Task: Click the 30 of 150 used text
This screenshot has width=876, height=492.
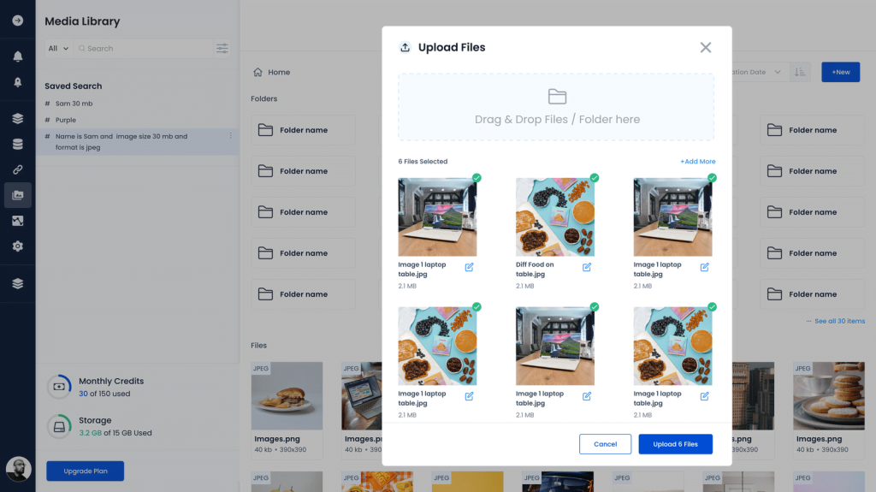Action: [104, 394]
